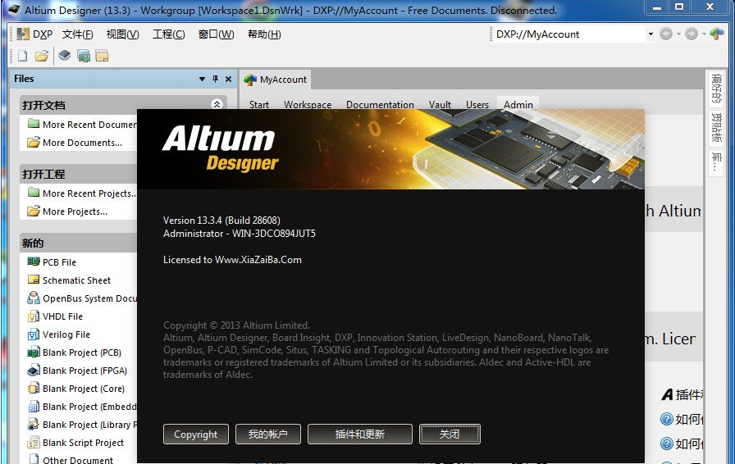Click the navigate back arrow icon
The image size is (735, 464).
665,34
